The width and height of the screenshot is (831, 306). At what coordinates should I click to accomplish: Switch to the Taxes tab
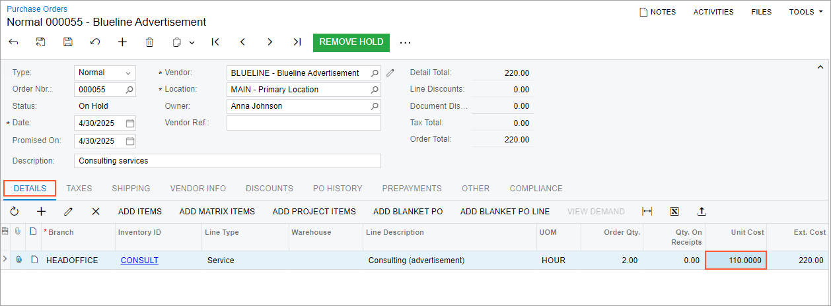[x=79, y=189]
